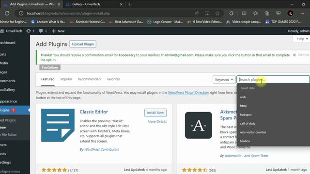Open the Howdy, admin account menu
Screen dimensions: 310x174
point(298,31)
